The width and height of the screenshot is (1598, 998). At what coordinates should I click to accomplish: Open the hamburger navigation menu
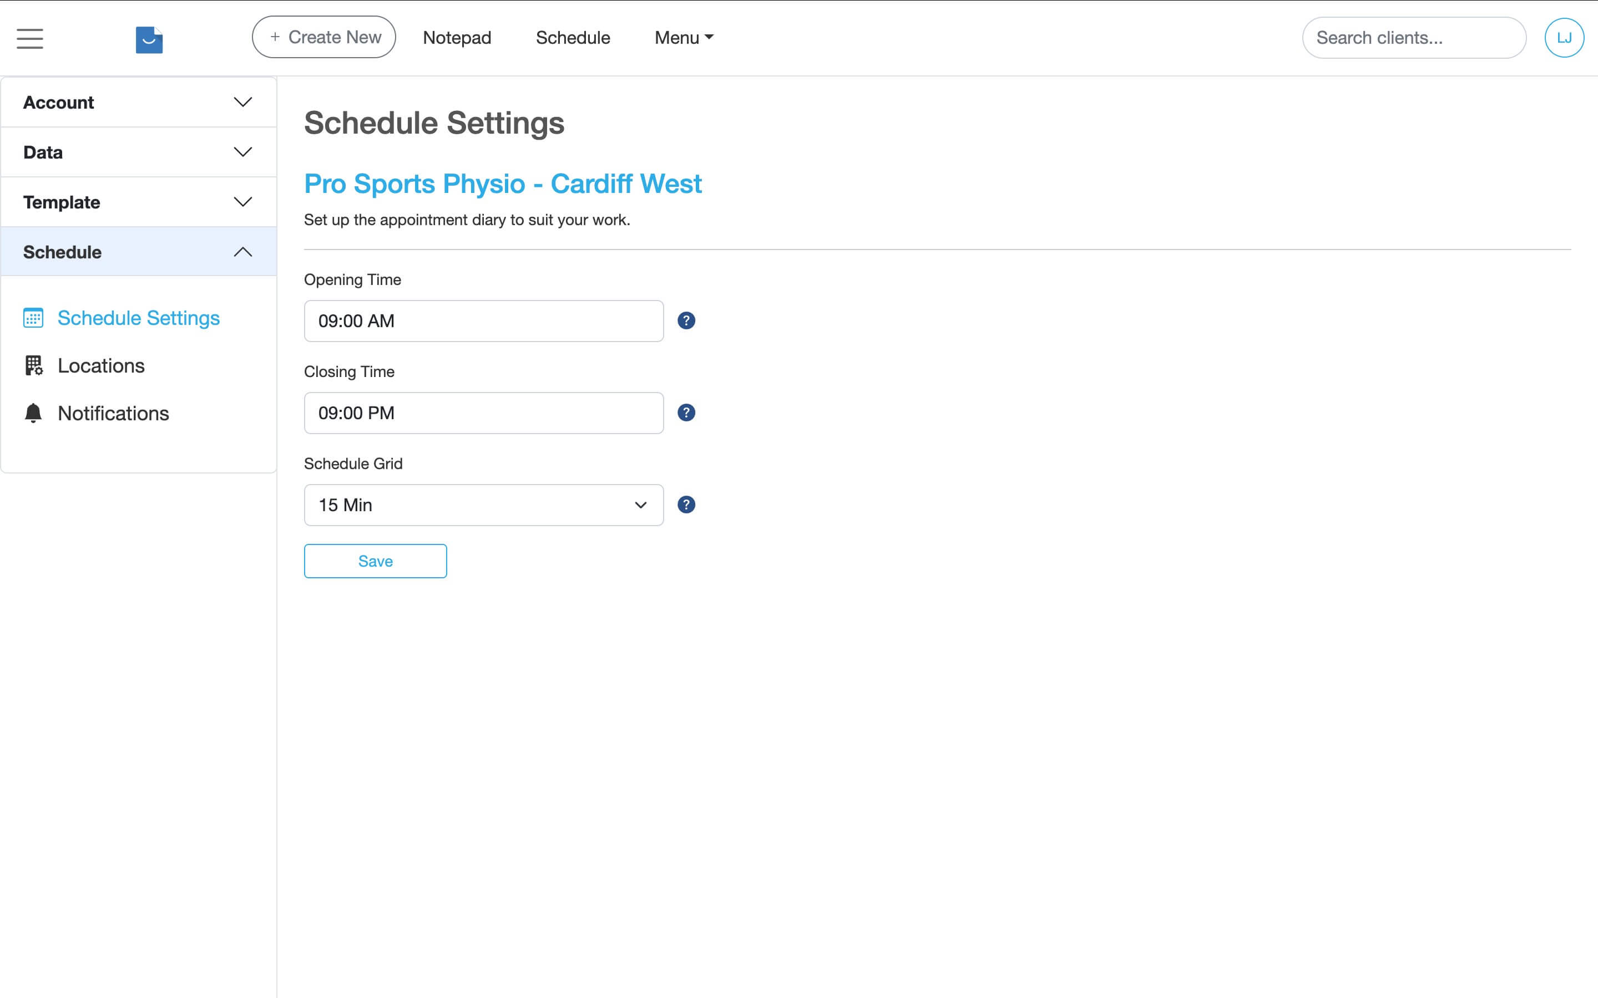pyautogui.click(x=29, y=38)
